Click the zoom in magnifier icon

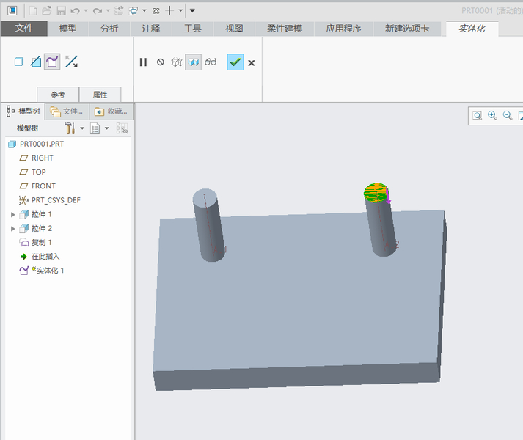click(x=492, y=115)
